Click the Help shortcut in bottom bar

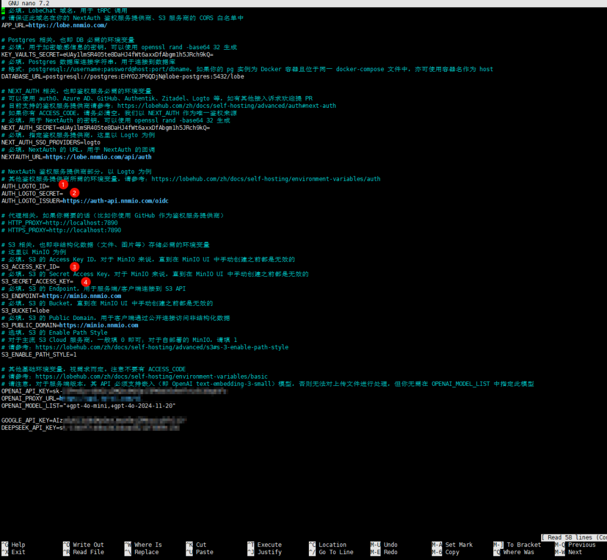[x=18, y=545]
